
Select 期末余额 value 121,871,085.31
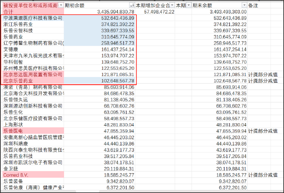point(230,75)
